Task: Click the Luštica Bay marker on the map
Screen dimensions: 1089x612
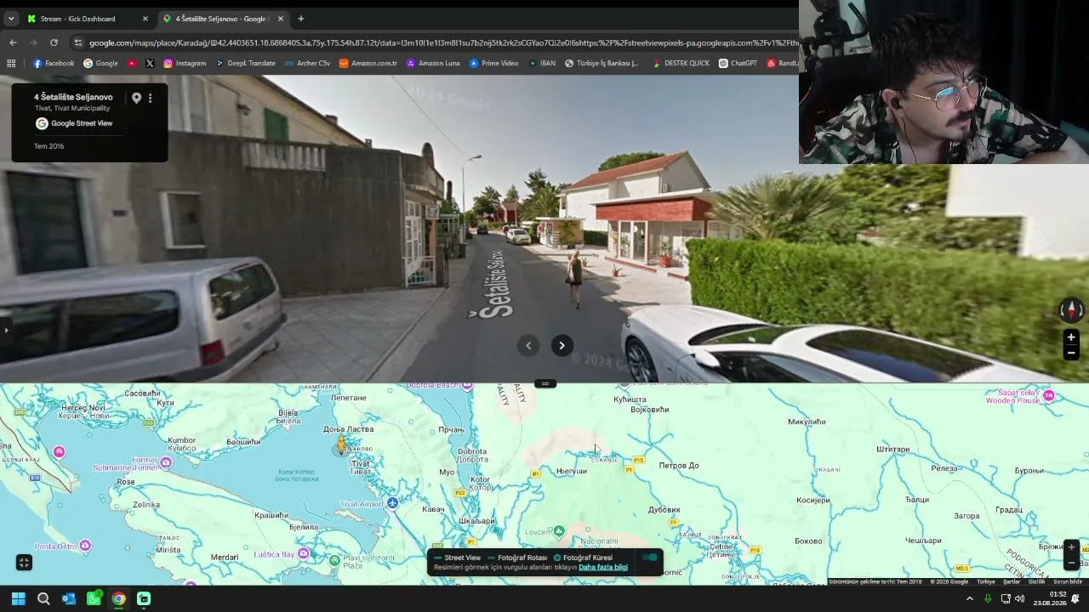Action: point(303,554)
